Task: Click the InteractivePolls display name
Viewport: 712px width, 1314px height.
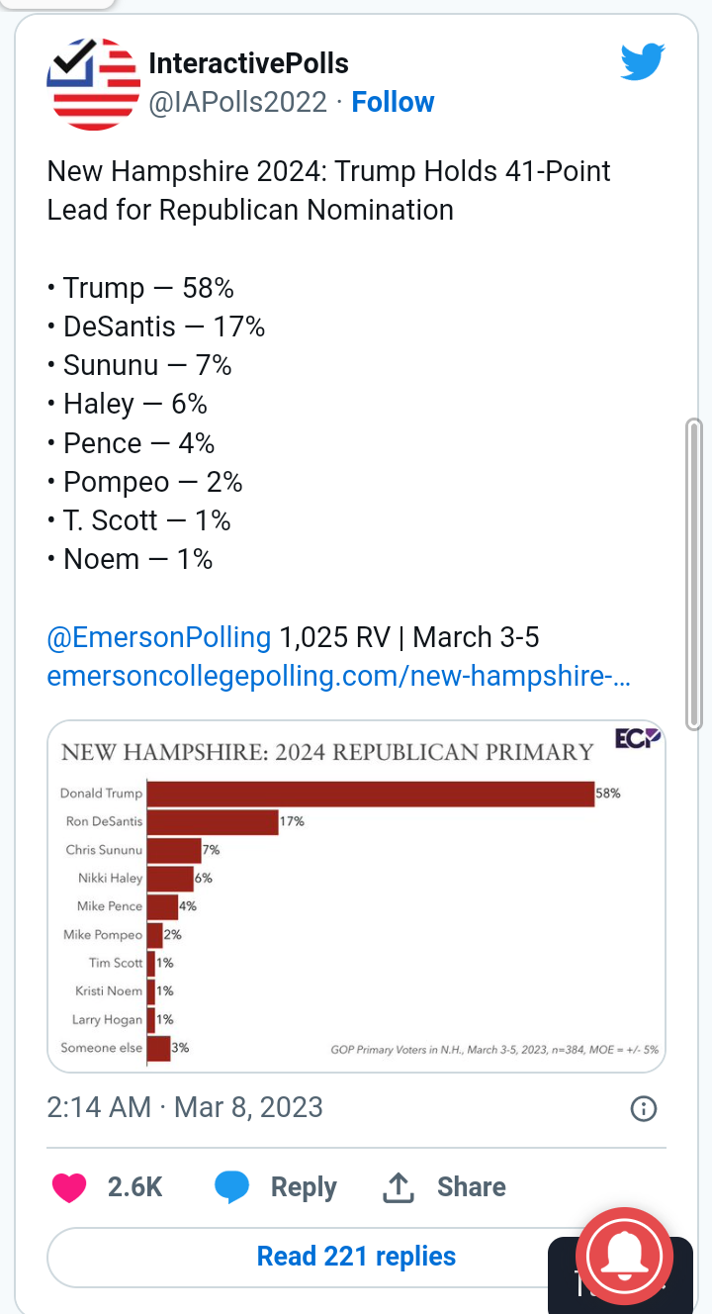Action: point(248,63)
